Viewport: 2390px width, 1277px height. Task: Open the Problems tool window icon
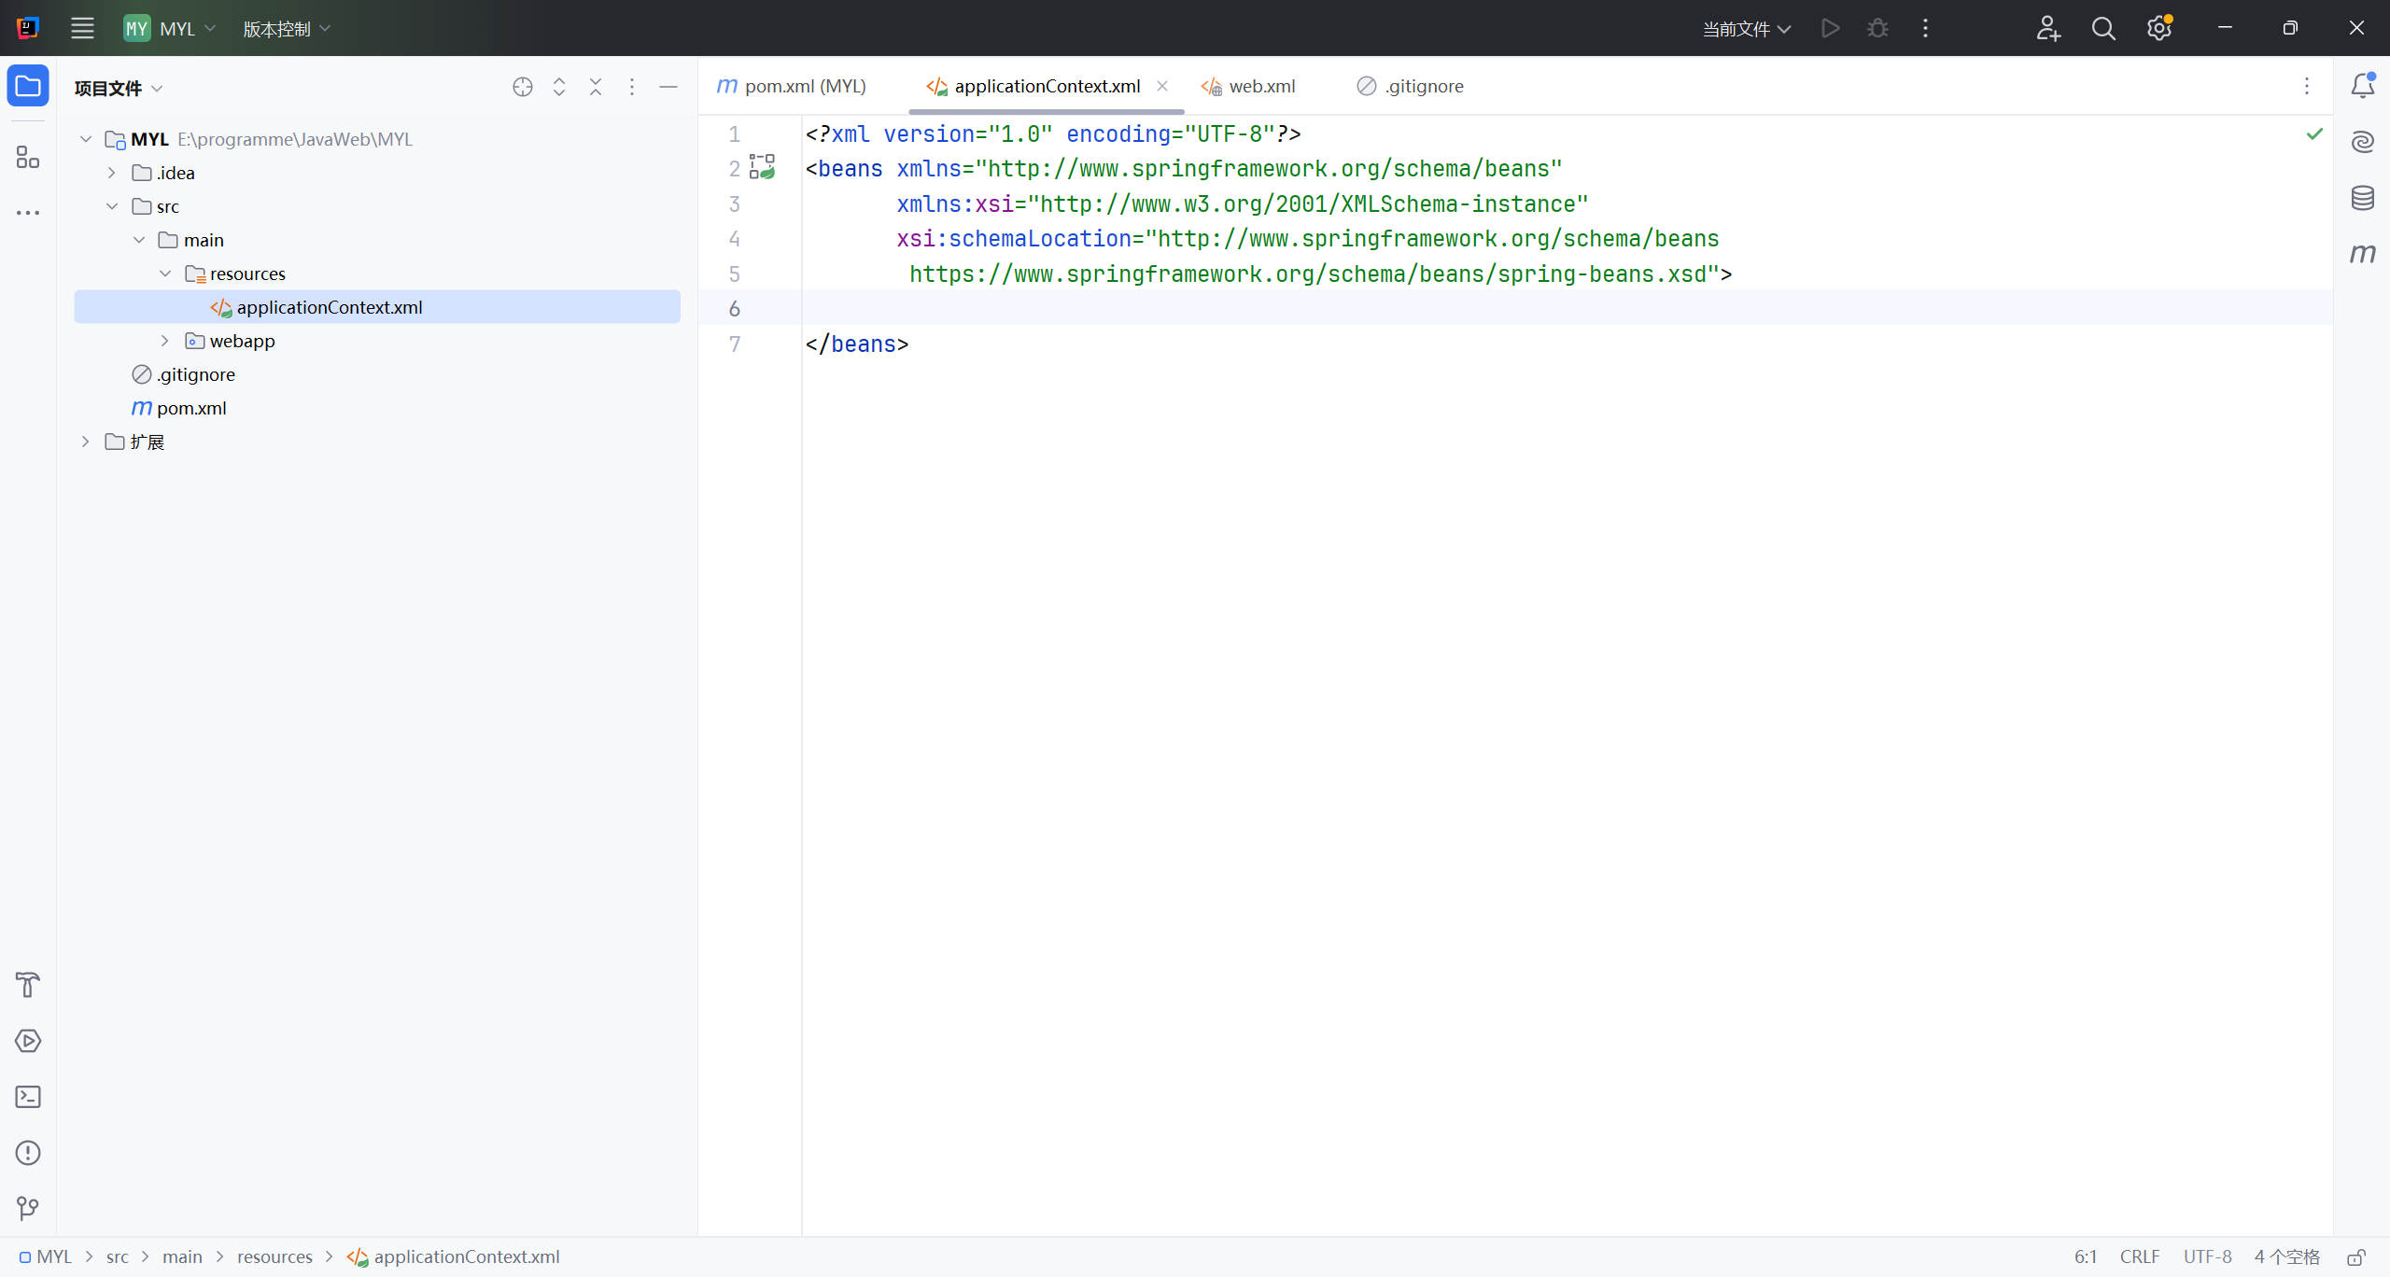(x=28, y=1153)
